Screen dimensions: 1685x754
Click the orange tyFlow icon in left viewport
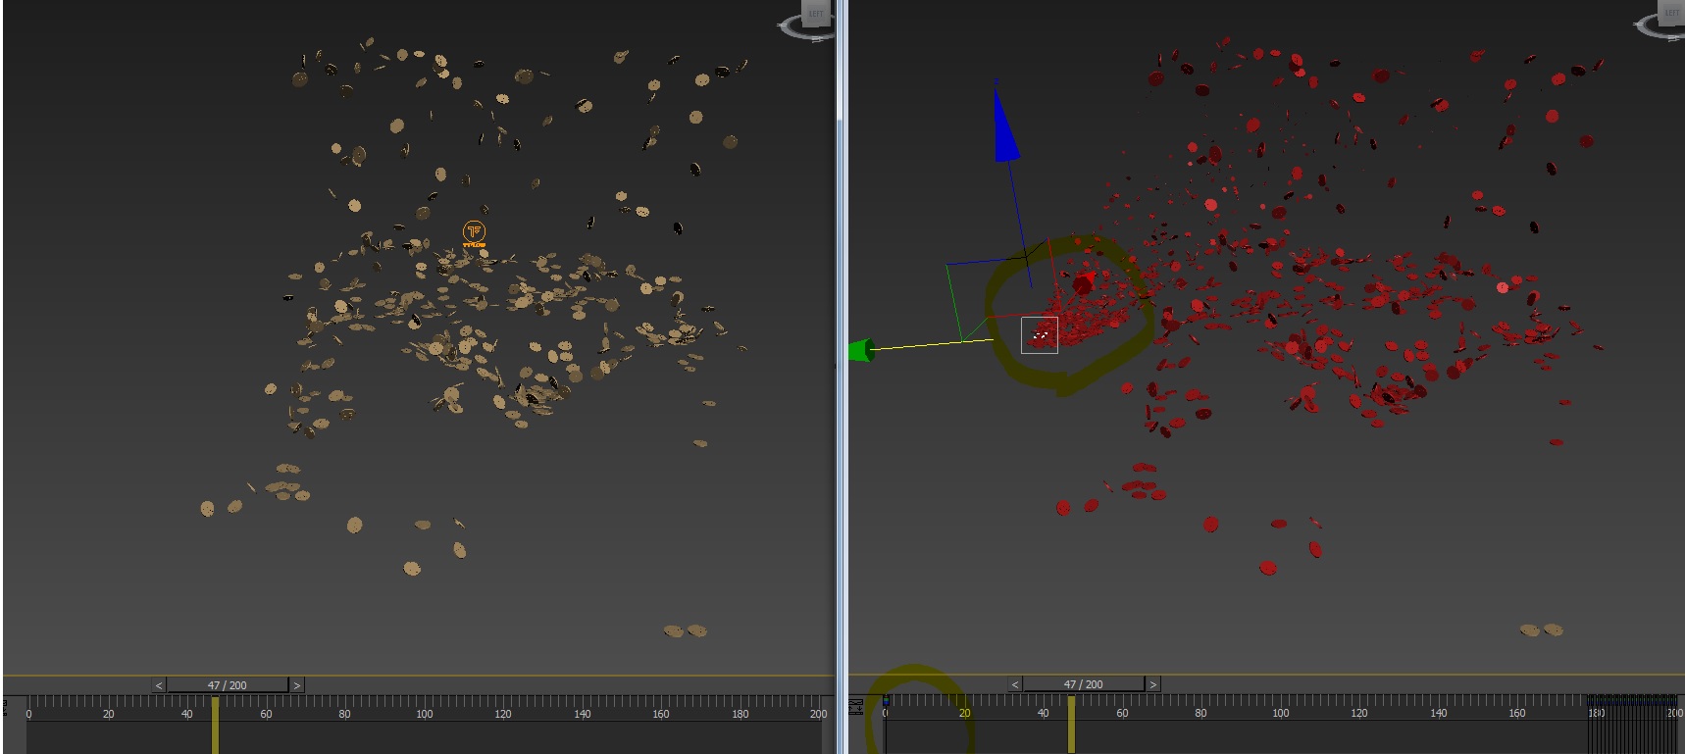pos(474,233)
